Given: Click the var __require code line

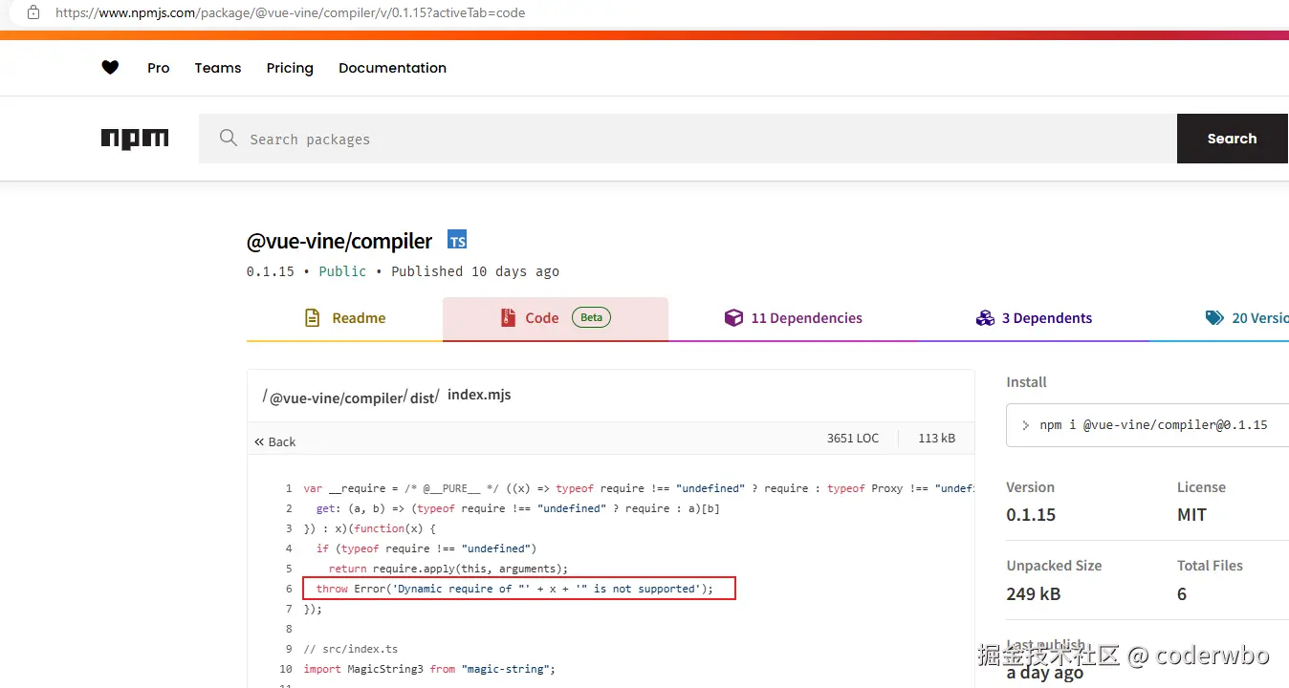Looking at the screenshot, I should tap(638, 488).
